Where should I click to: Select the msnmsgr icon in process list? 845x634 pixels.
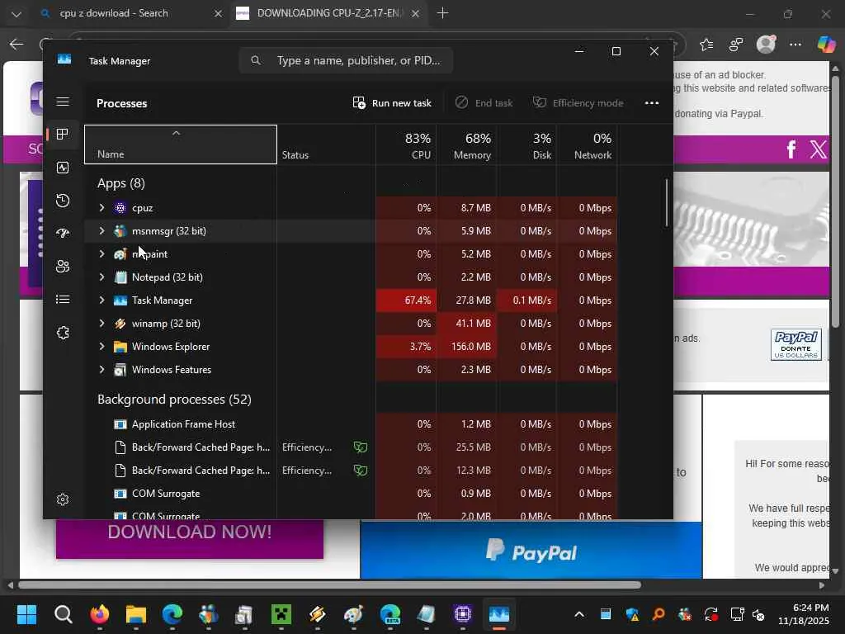coord(120,231)
